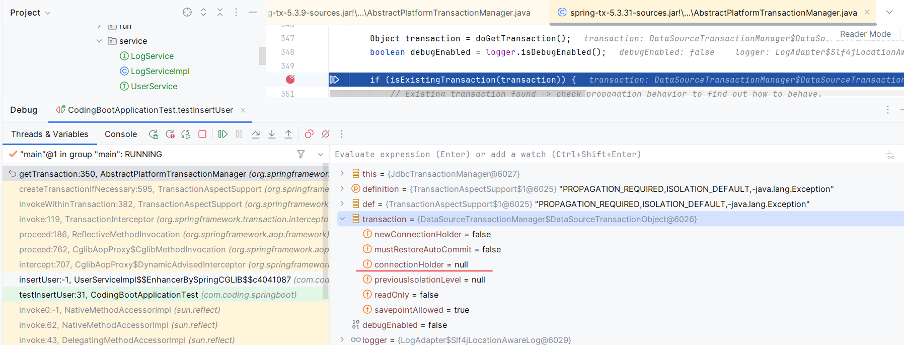Open LogService interface in project tree
Image resolution: width=904 pixels, height=345 pixels.
[152, 56]
